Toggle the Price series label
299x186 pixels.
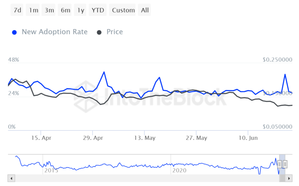point(115,32)
